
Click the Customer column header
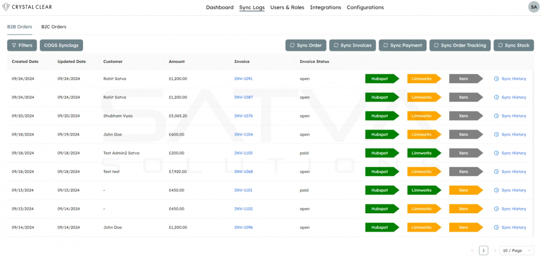113,61
